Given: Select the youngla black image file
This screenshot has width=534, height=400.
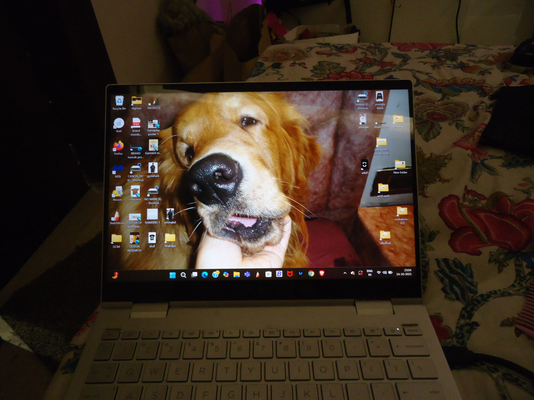Looking at the screenshot, I should [x=380, y=101].
